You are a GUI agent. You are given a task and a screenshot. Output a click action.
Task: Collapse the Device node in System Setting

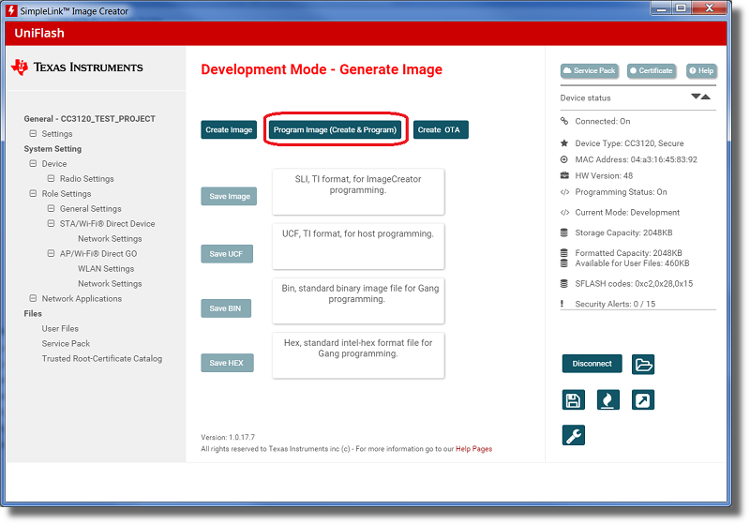click(x=33, y=164)
